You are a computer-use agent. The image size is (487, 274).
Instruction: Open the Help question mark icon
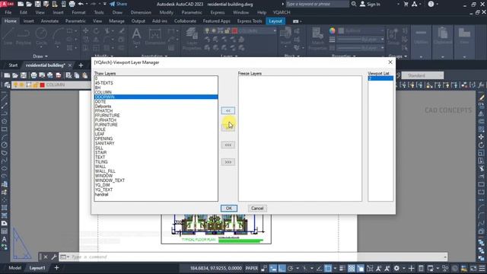pos(431,4)
